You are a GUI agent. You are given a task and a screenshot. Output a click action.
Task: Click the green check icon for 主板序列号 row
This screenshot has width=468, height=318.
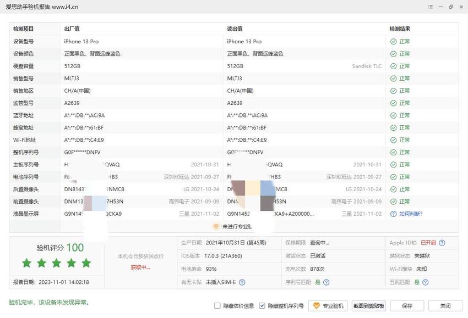pos(393,165)
